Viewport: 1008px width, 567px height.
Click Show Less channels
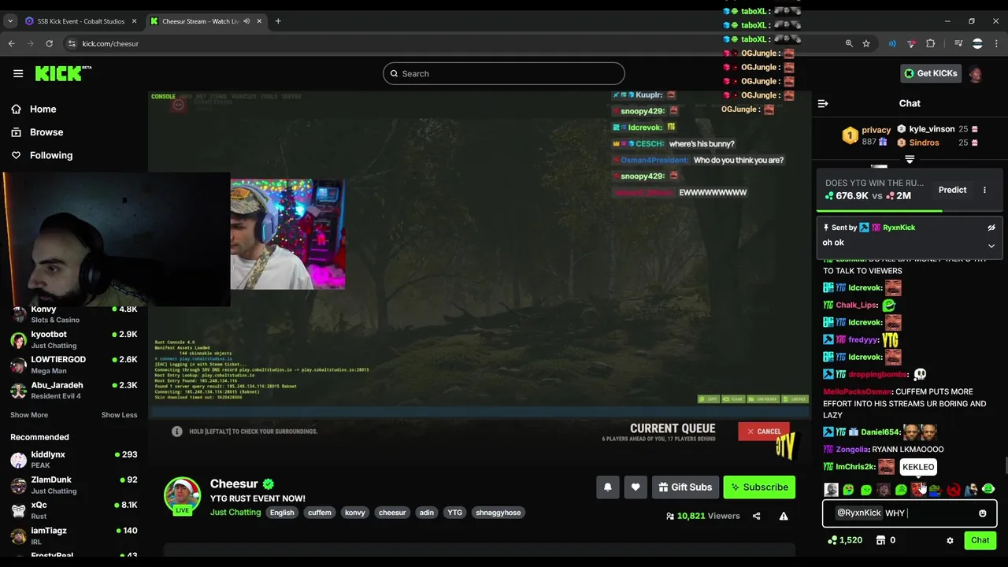click(x=119, y=415)
